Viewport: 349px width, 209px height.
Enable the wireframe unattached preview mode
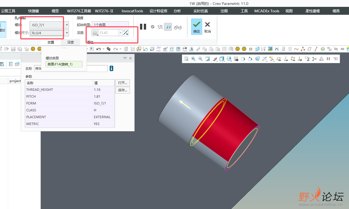[160, 27]
